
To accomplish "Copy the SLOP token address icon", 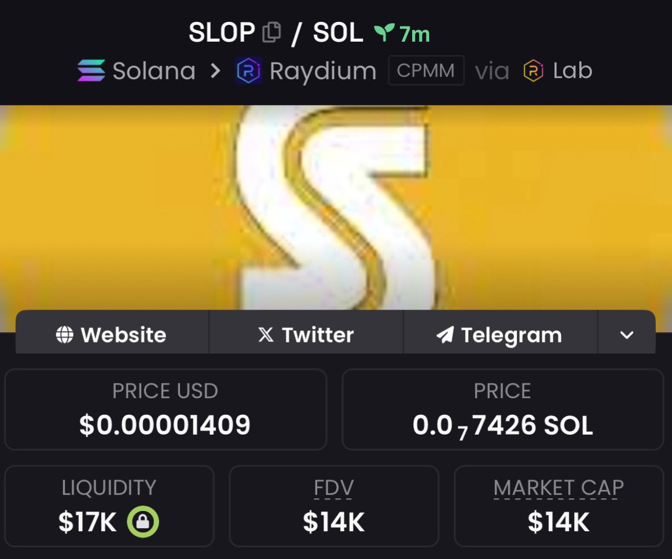I will click(x=271, y=32).
